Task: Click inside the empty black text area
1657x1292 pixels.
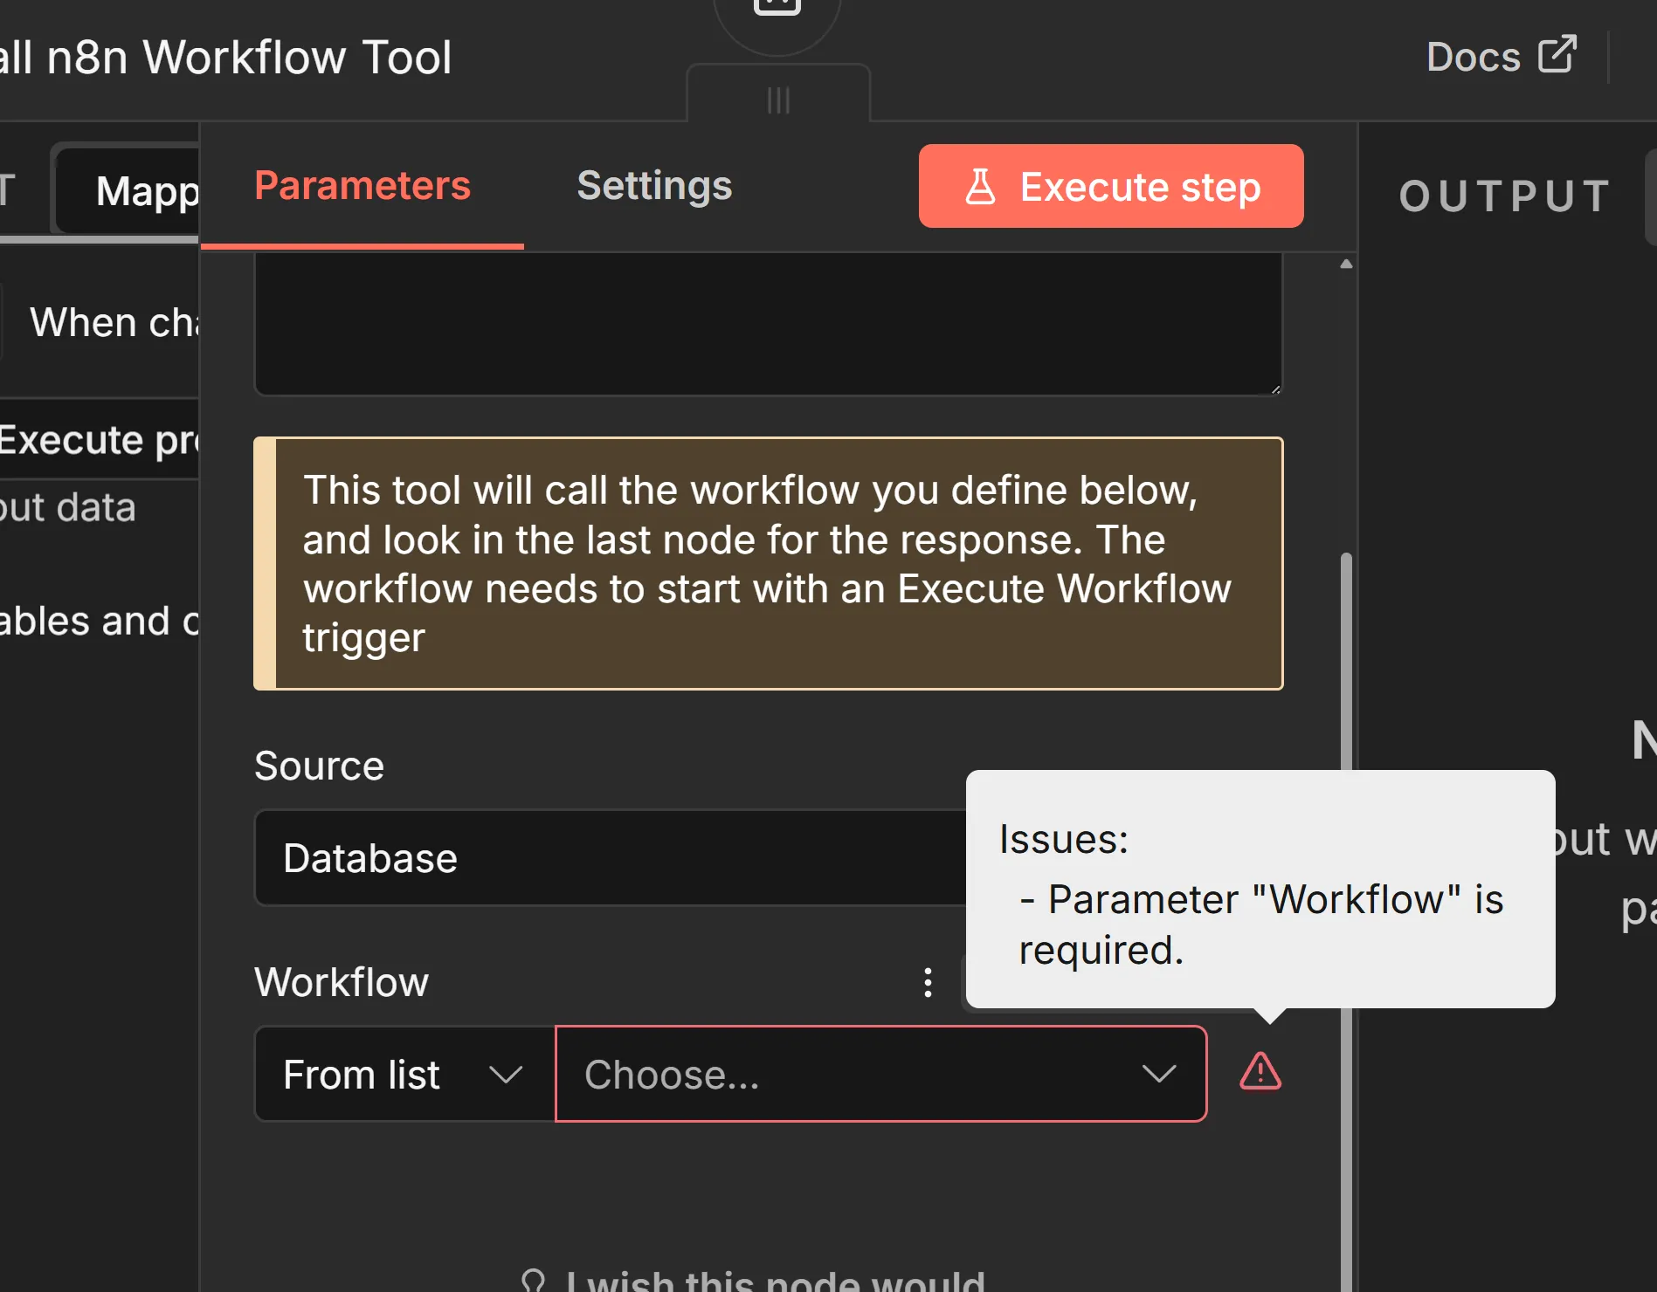Action: click(769, 323)
